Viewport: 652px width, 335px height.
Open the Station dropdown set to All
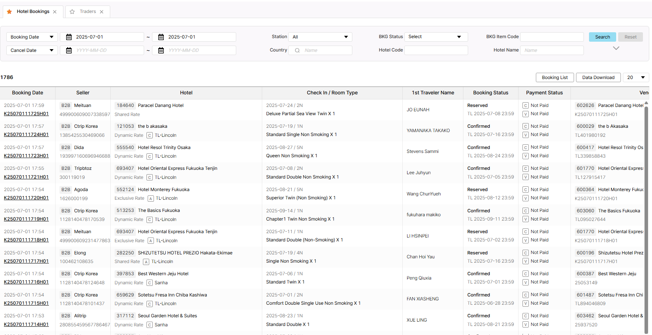(320, 37)
